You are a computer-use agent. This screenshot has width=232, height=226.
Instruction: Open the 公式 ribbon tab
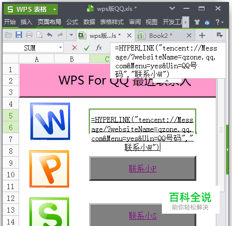(x=72, y=22)
